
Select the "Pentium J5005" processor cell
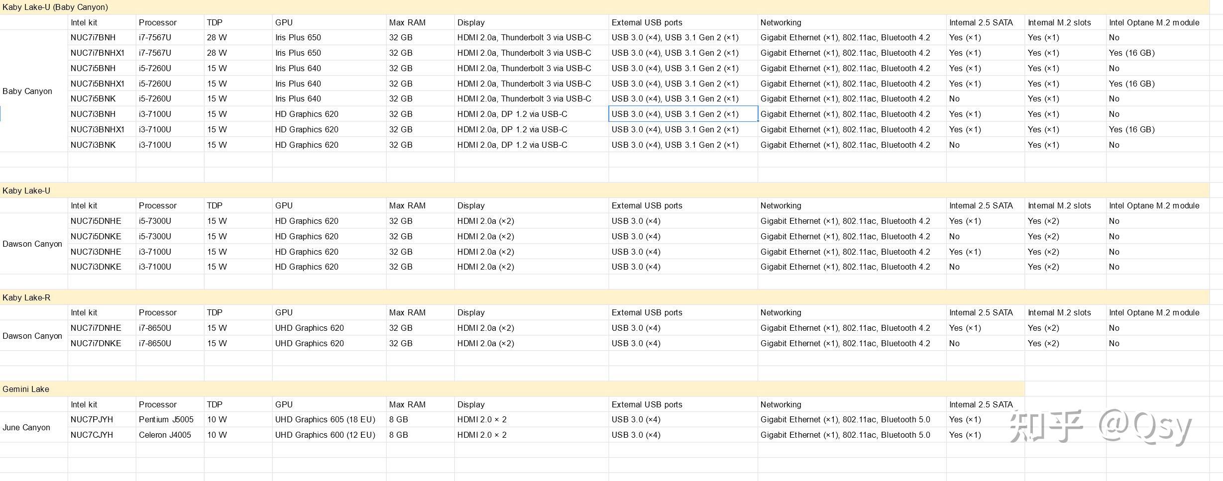166,419
